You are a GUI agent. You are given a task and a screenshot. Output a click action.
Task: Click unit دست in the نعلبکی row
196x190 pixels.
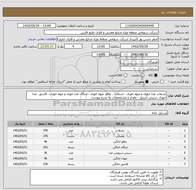[x=71, y=136]
